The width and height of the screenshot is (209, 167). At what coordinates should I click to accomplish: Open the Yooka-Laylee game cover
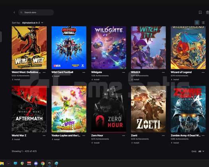[x=69, y=109]
